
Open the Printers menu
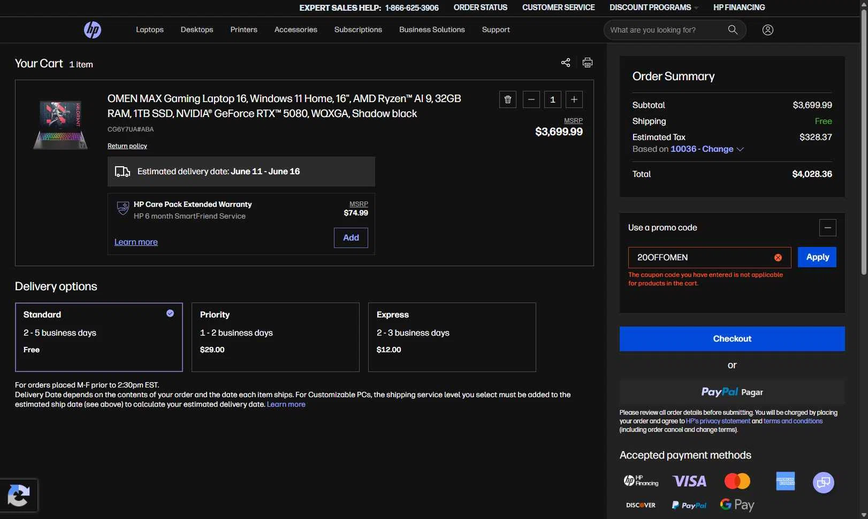[244, 29]
